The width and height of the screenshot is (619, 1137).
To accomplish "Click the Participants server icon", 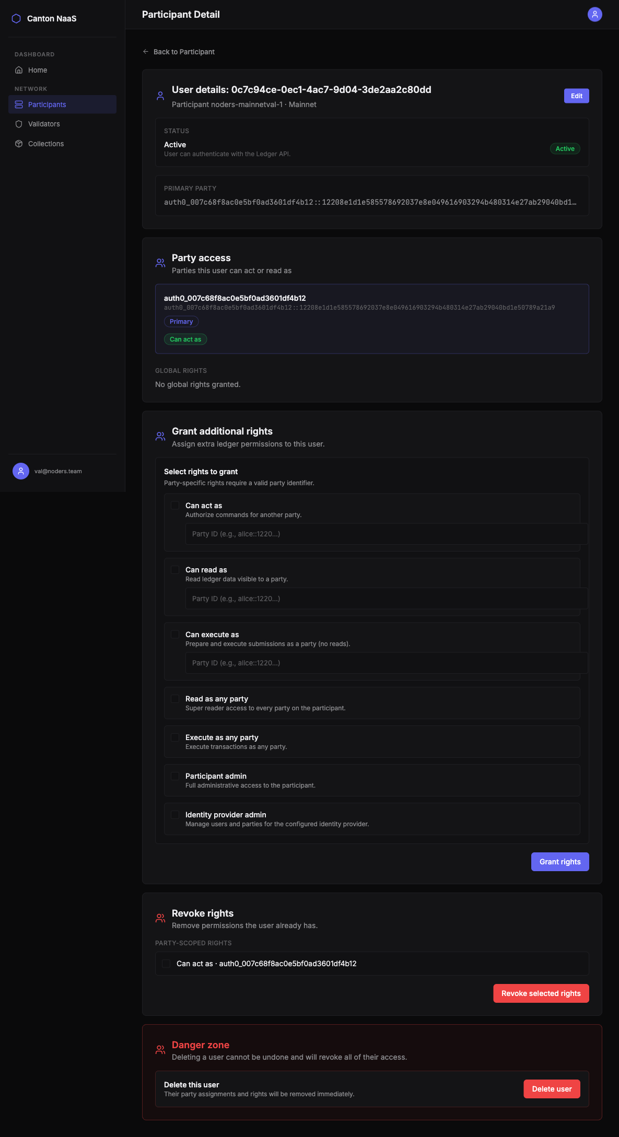I will 19,104.
